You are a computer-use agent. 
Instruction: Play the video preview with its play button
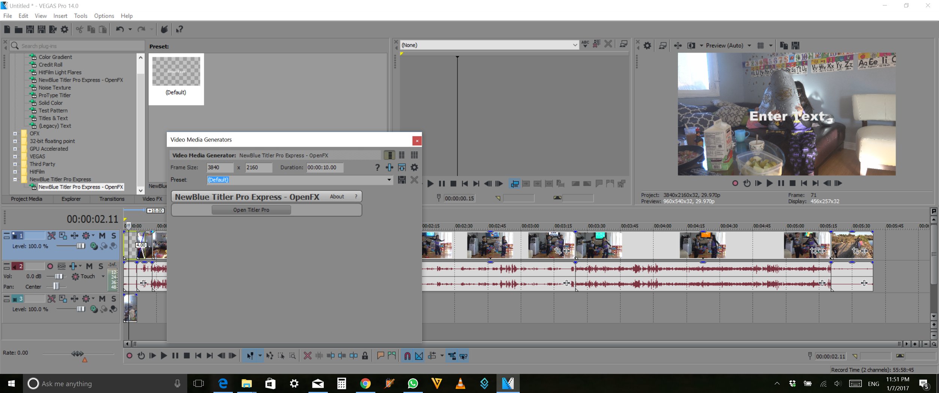point(770,183)
